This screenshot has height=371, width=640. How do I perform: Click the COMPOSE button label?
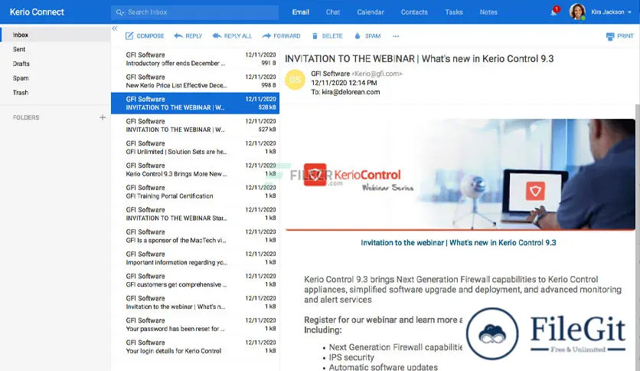click(x=150, y=36)
